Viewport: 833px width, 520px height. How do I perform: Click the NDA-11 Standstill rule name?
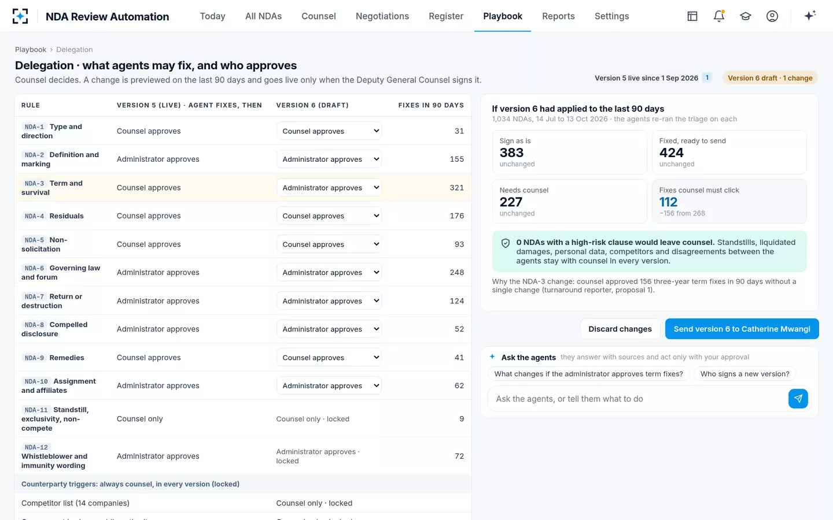55,419
